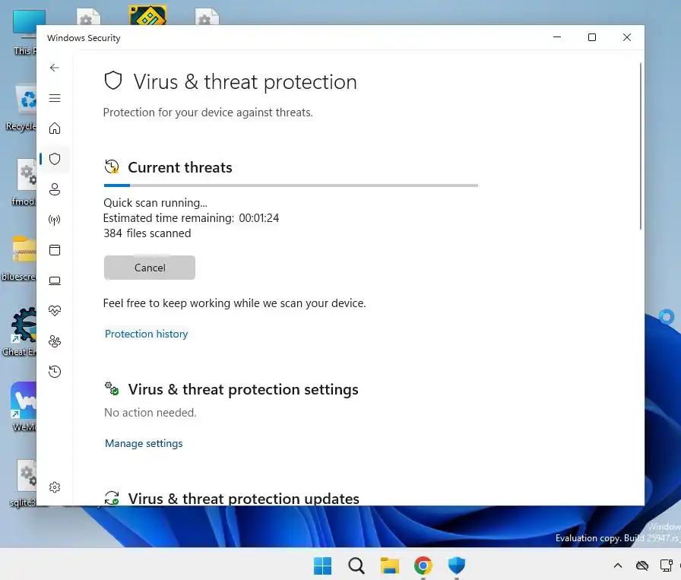681x580 pixels.
Task: Select the sqlite3 file on desktop
Action: [x=24, y=483]
